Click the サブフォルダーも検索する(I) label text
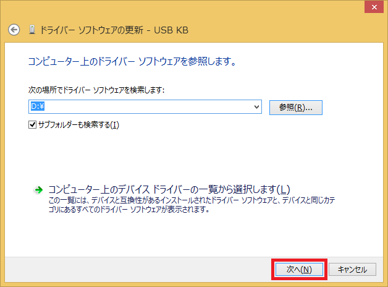 click(x=78, y=125)
